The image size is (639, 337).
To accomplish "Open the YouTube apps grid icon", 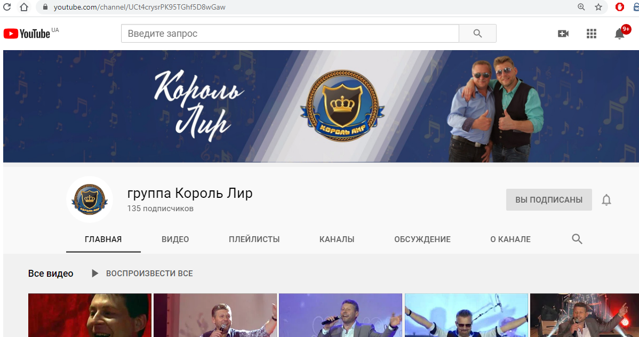I will point(591,33).
